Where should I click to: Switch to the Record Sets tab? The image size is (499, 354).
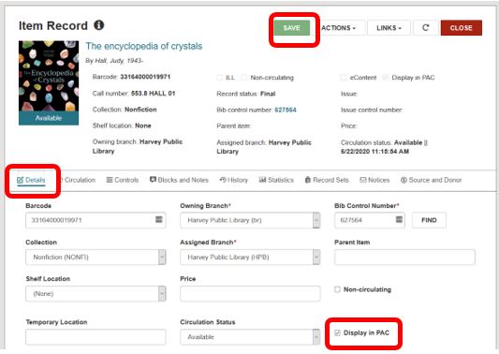click(327, 180)
